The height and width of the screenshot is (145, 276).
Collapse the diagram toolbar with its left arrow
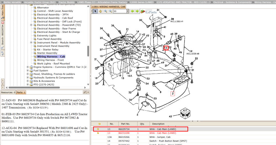click(x=92, y=11)
